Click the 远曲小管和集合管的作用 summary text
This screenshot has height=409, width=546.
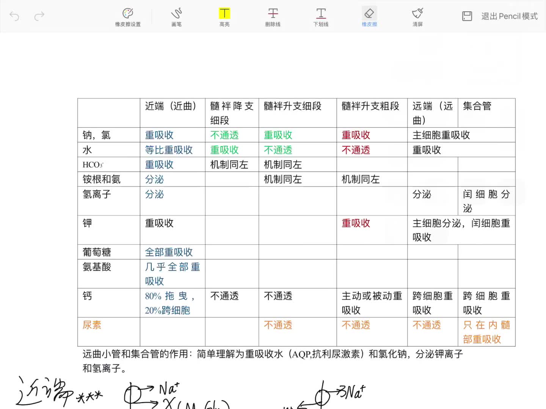click(x=273, y=361)
